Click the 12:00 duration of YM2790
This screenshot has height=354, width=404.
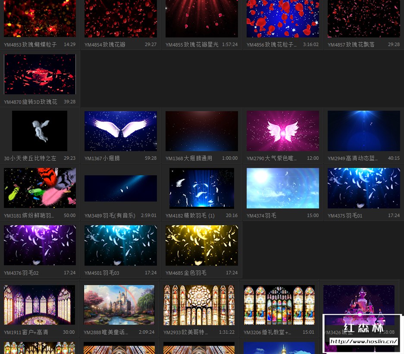tap(313, 158)
